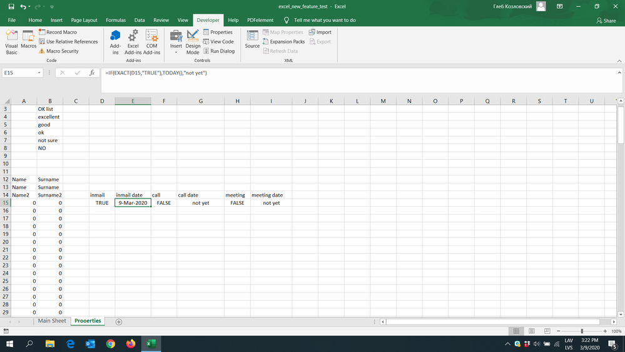This screenshot has height=352, width=625.
Task: Open the PDFelement tab
Action: pos(260,20)
